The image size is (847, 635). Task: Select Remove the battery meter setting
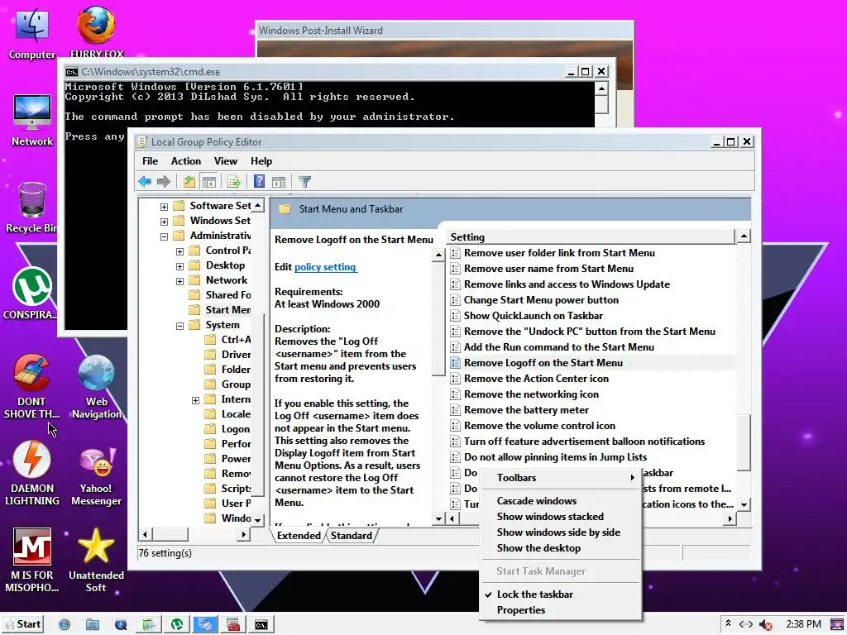(526, 410)
